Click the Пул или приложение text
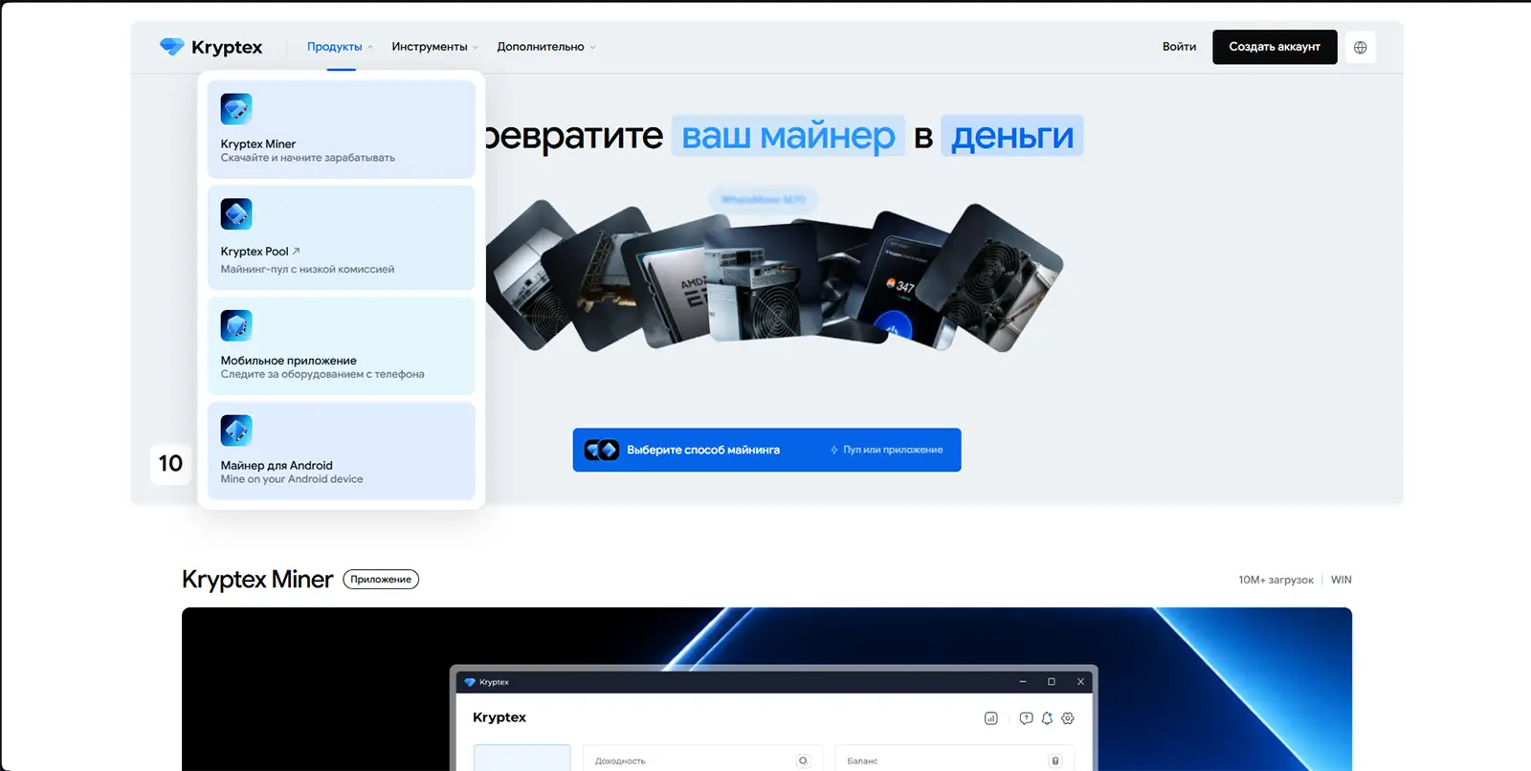 point(892,450)
